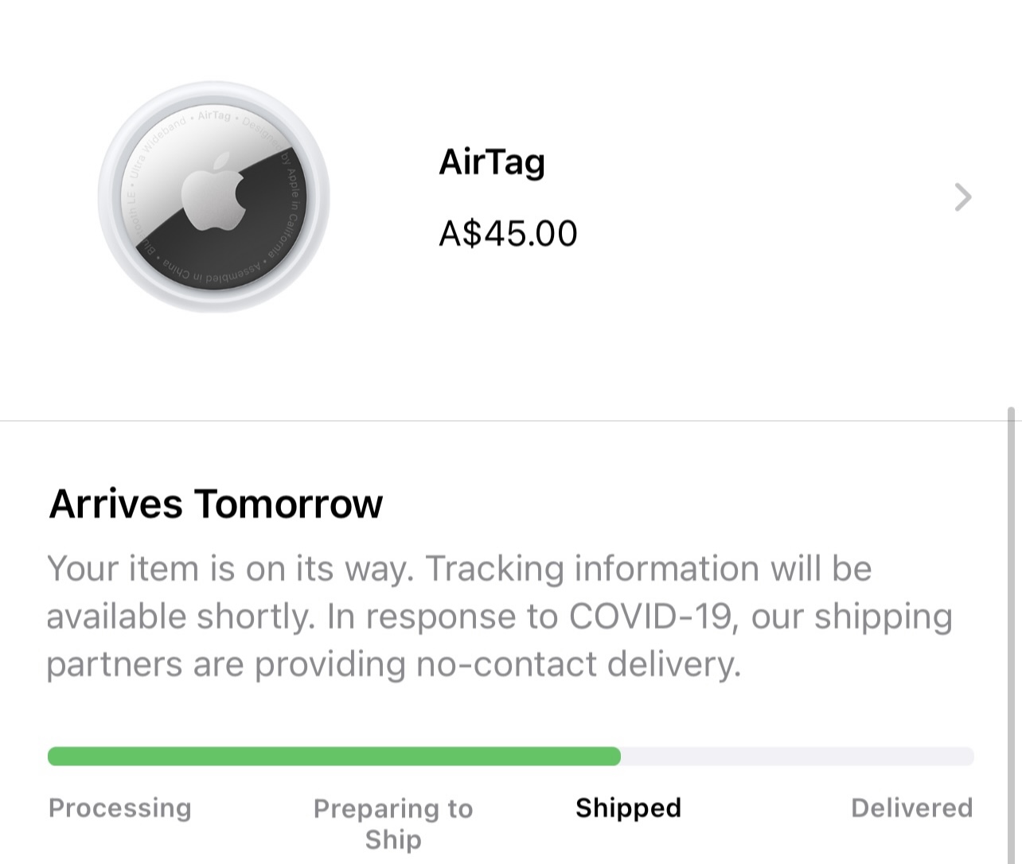Click the COVID-19 text in delivery message
The width and height of the screenshot is (1022, 864).
point(649,617)
